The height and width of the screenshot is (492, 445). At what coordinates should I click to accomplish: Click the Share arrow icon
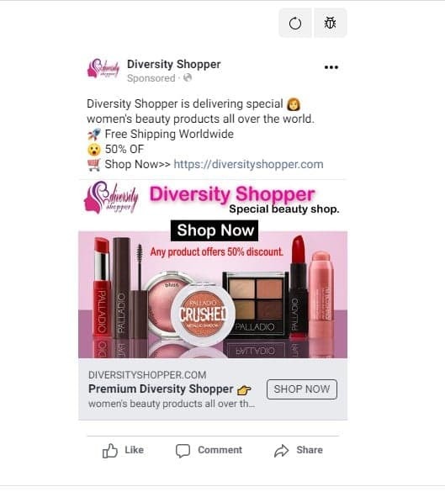point(281,451)
